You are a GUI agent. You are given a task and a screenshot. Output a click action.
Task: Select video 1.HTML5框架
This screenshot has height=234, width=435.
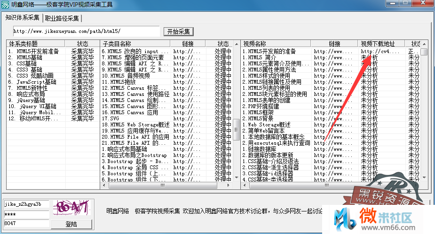(258, 112)
